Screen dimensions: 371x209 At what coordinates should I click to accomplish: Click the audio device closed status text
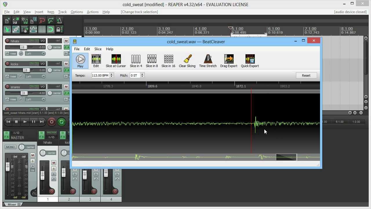pos(350,12)
